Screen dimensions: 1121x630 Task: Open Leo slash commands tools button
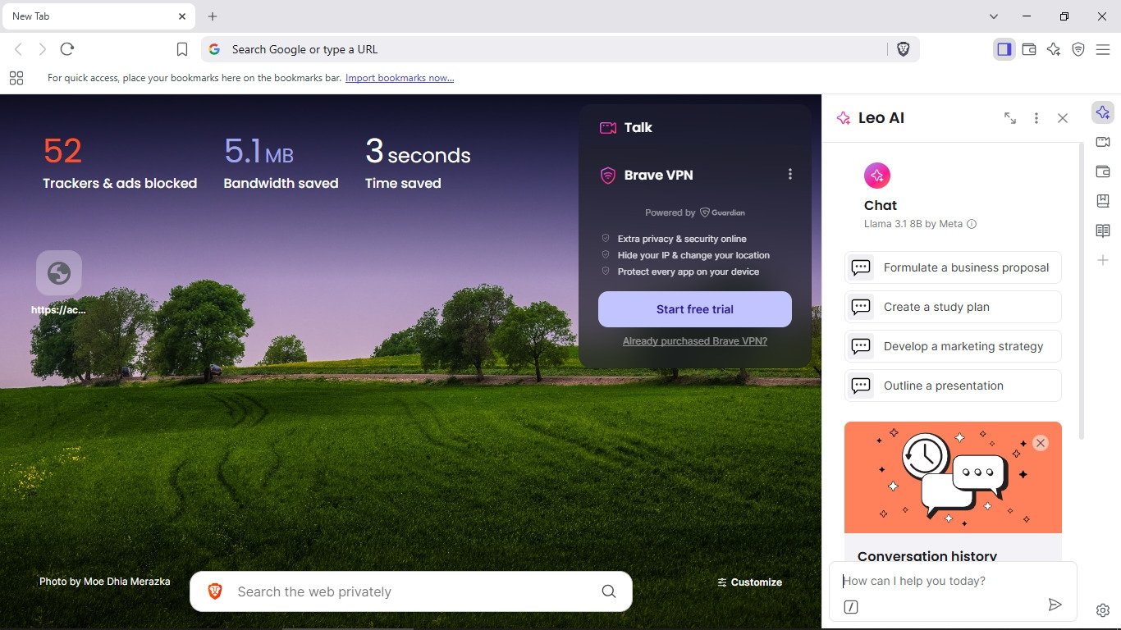pos(851,607)
